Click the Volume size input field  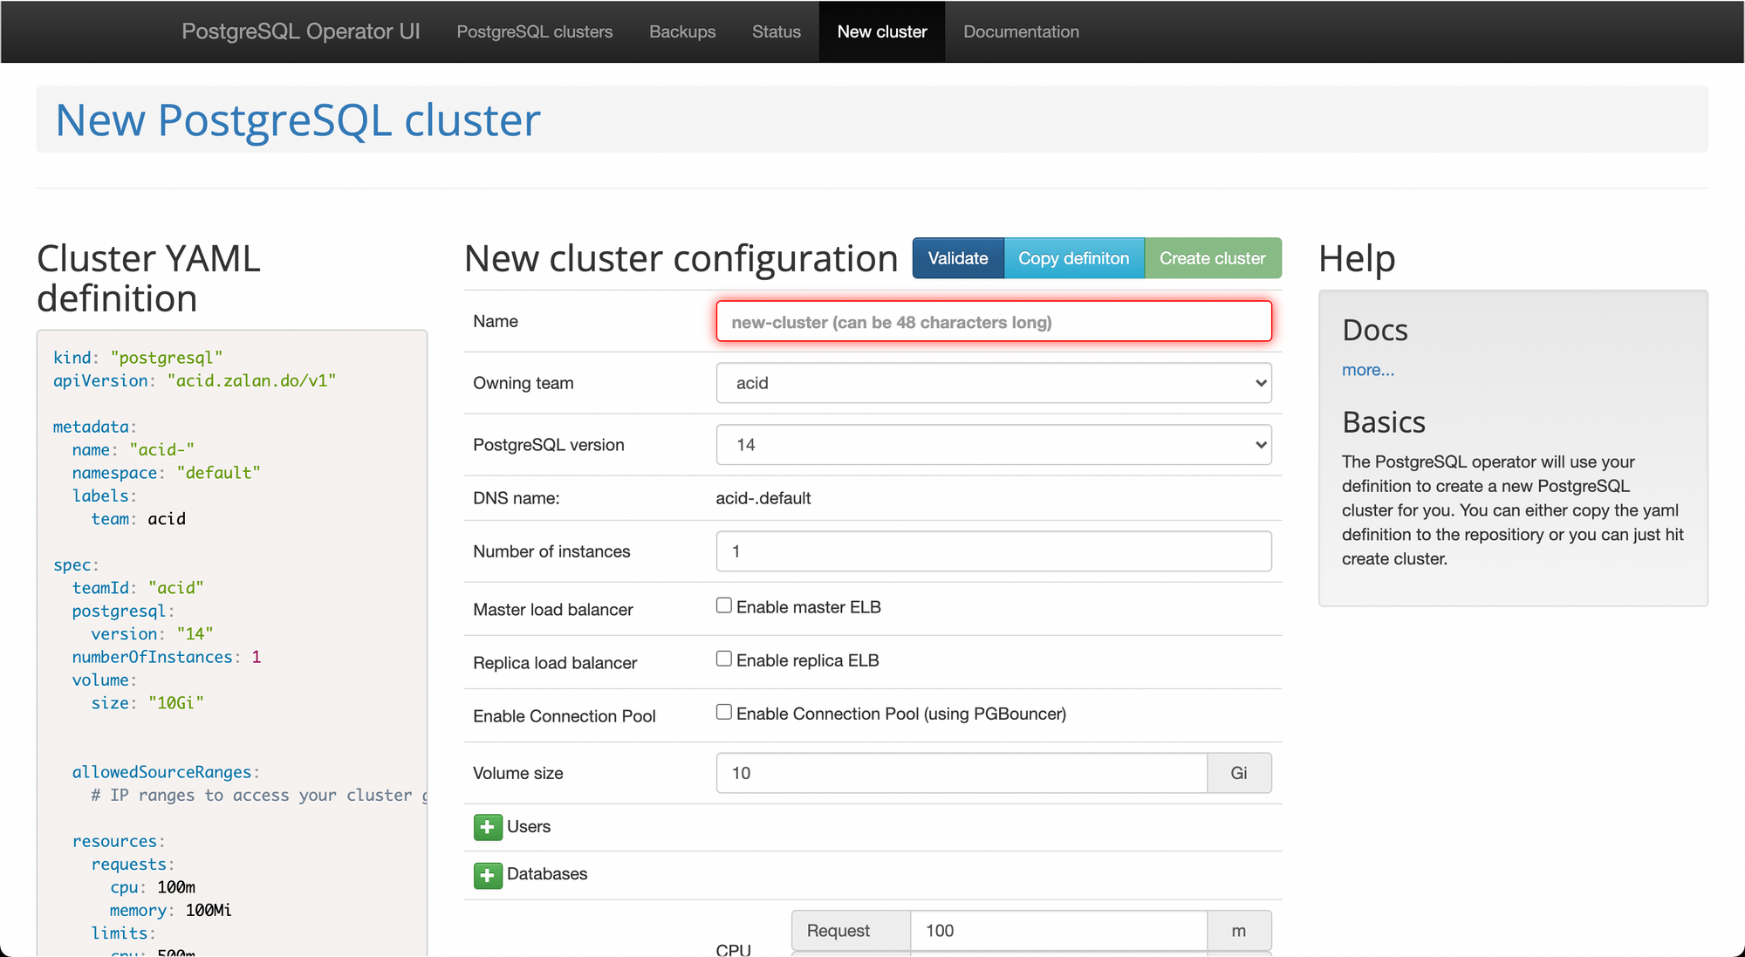pos(961,773)
